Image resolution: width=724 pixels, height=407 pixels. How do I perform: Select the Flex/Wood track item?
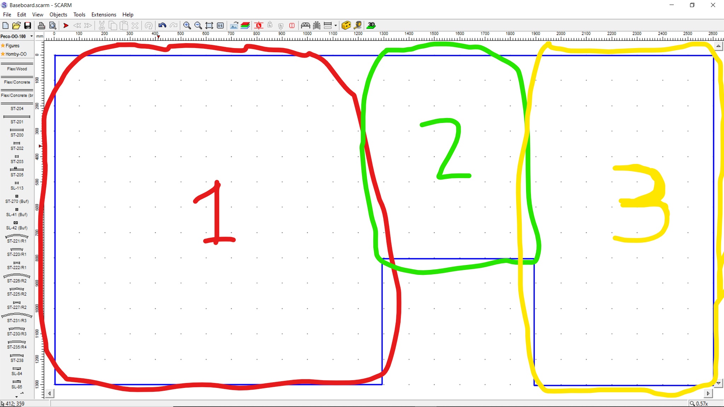17,67
